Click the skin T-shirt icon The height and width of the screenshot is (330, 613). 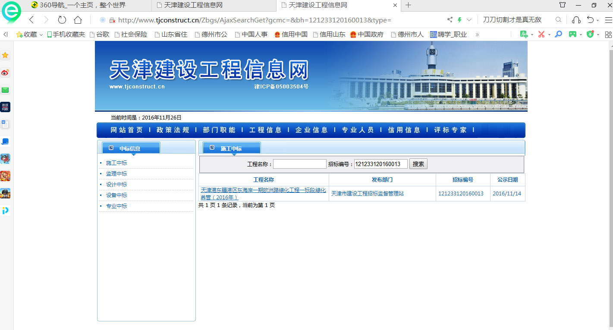point(563,5)
